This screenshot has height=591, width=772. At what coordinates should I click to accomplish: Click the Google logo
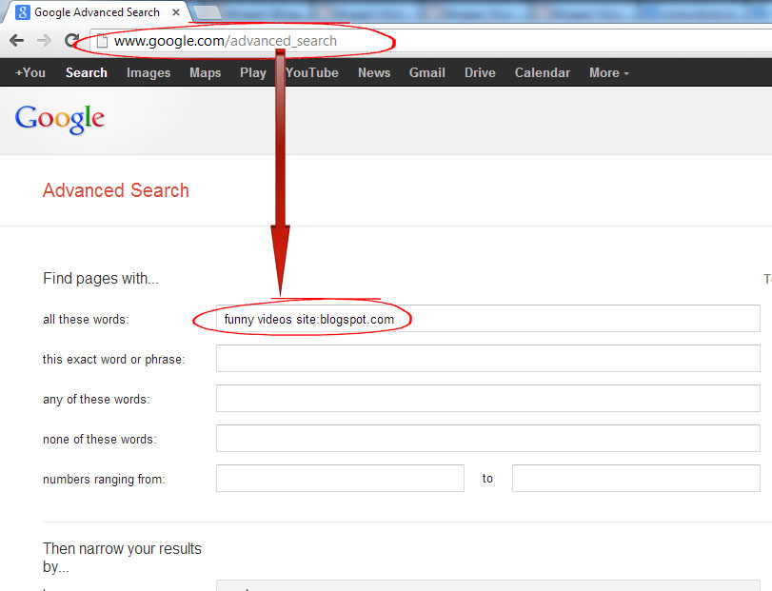click(59, 118)
